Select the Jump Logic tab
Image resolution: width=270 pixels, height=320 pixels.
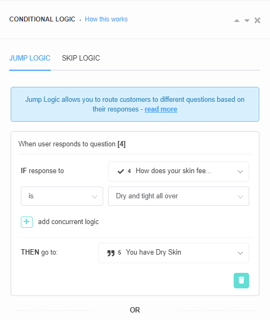point(30,58)
